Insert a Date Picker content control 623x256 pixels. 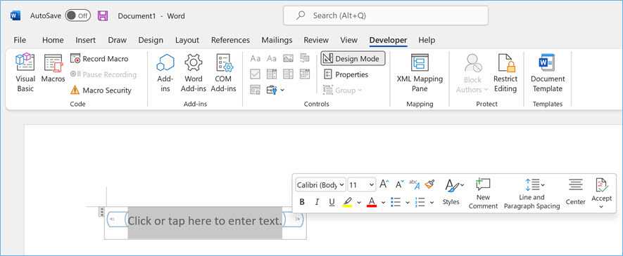305,74
